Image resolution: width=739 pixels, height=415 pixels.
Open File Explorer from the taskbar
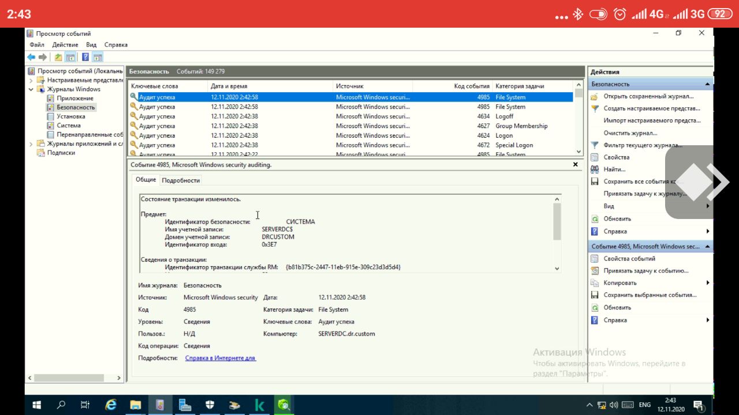pyautogui.click(x=135, y=405)
